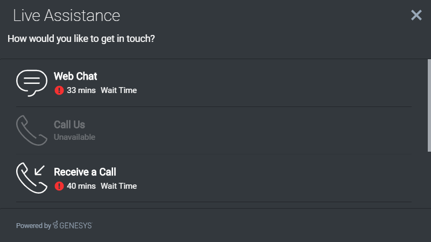Close the Live Assistance panel

(x=416, y=15)
